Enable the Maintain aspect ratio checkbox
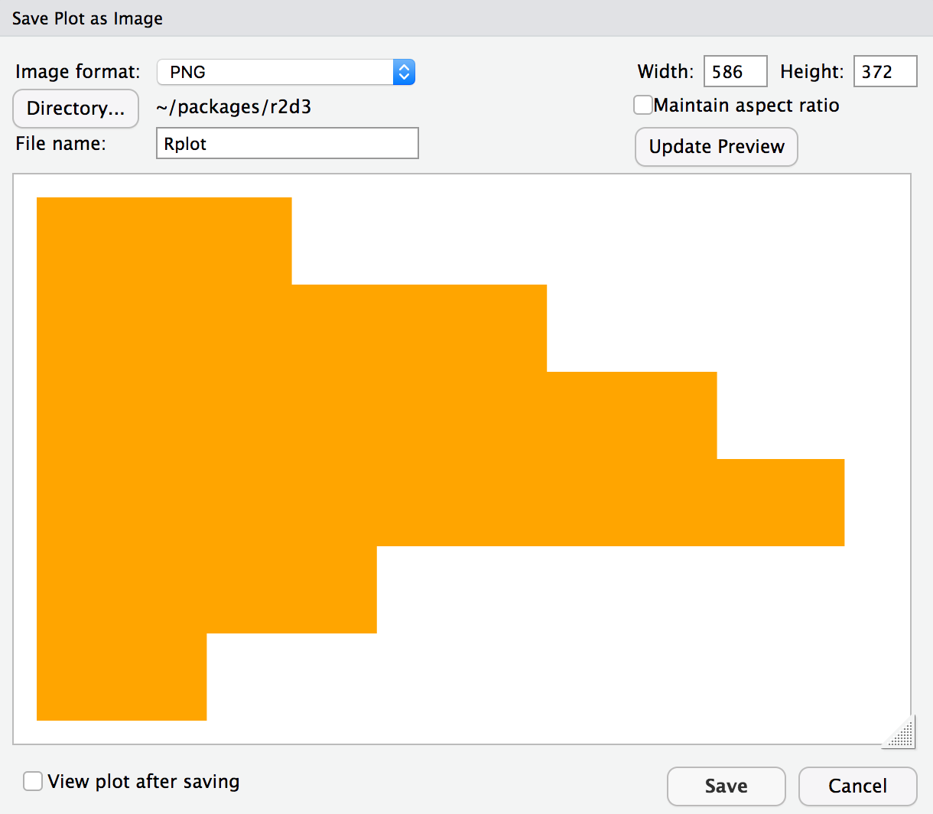 pos(643,105)
